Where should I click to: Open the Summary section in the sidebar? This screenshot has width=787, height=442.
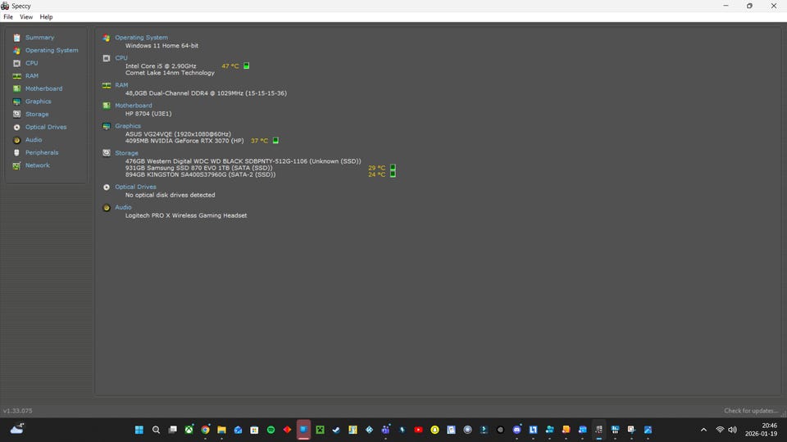(x=39, y=38)
